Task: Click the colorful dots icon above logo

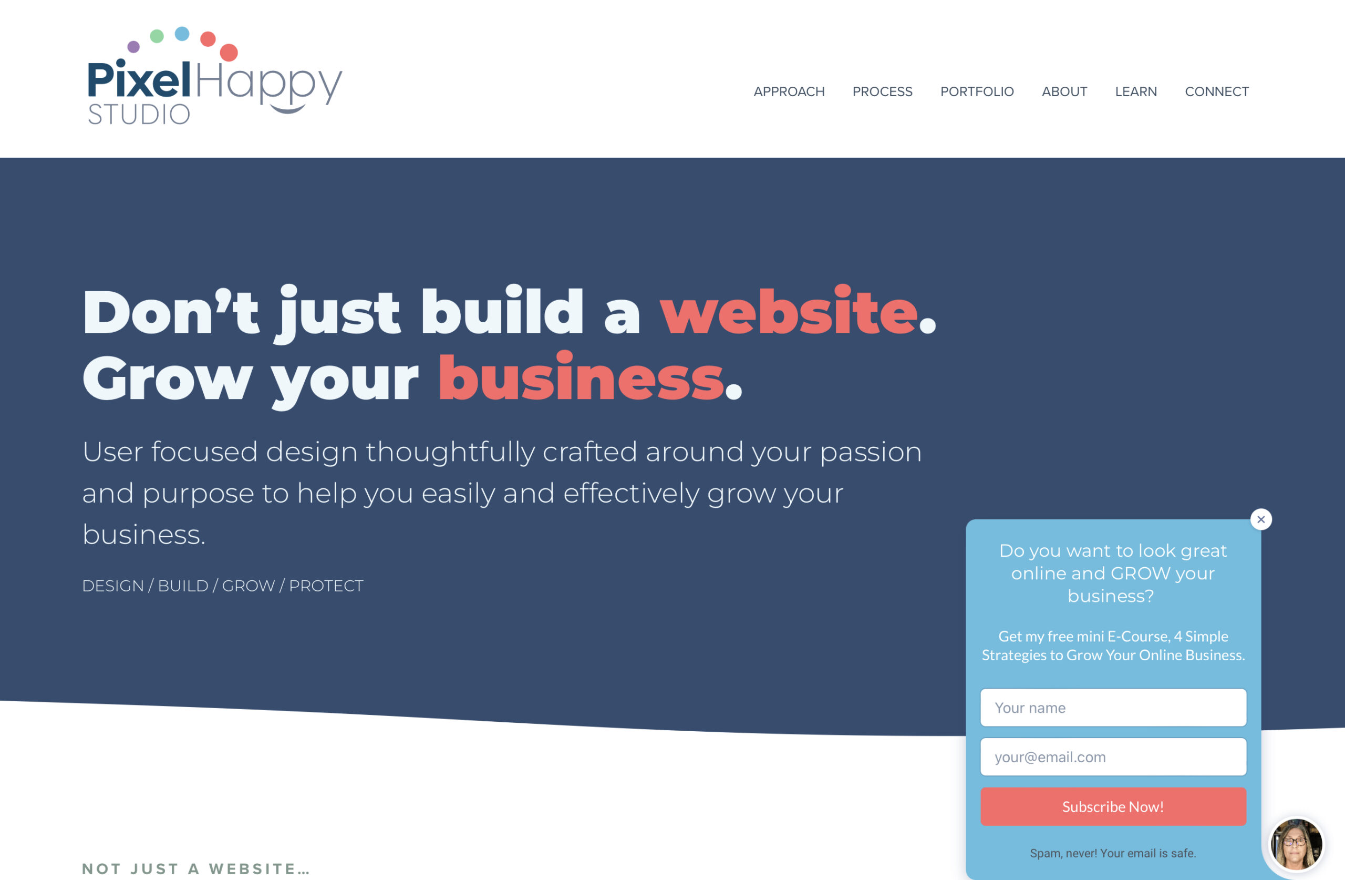Action: [180, 36]
